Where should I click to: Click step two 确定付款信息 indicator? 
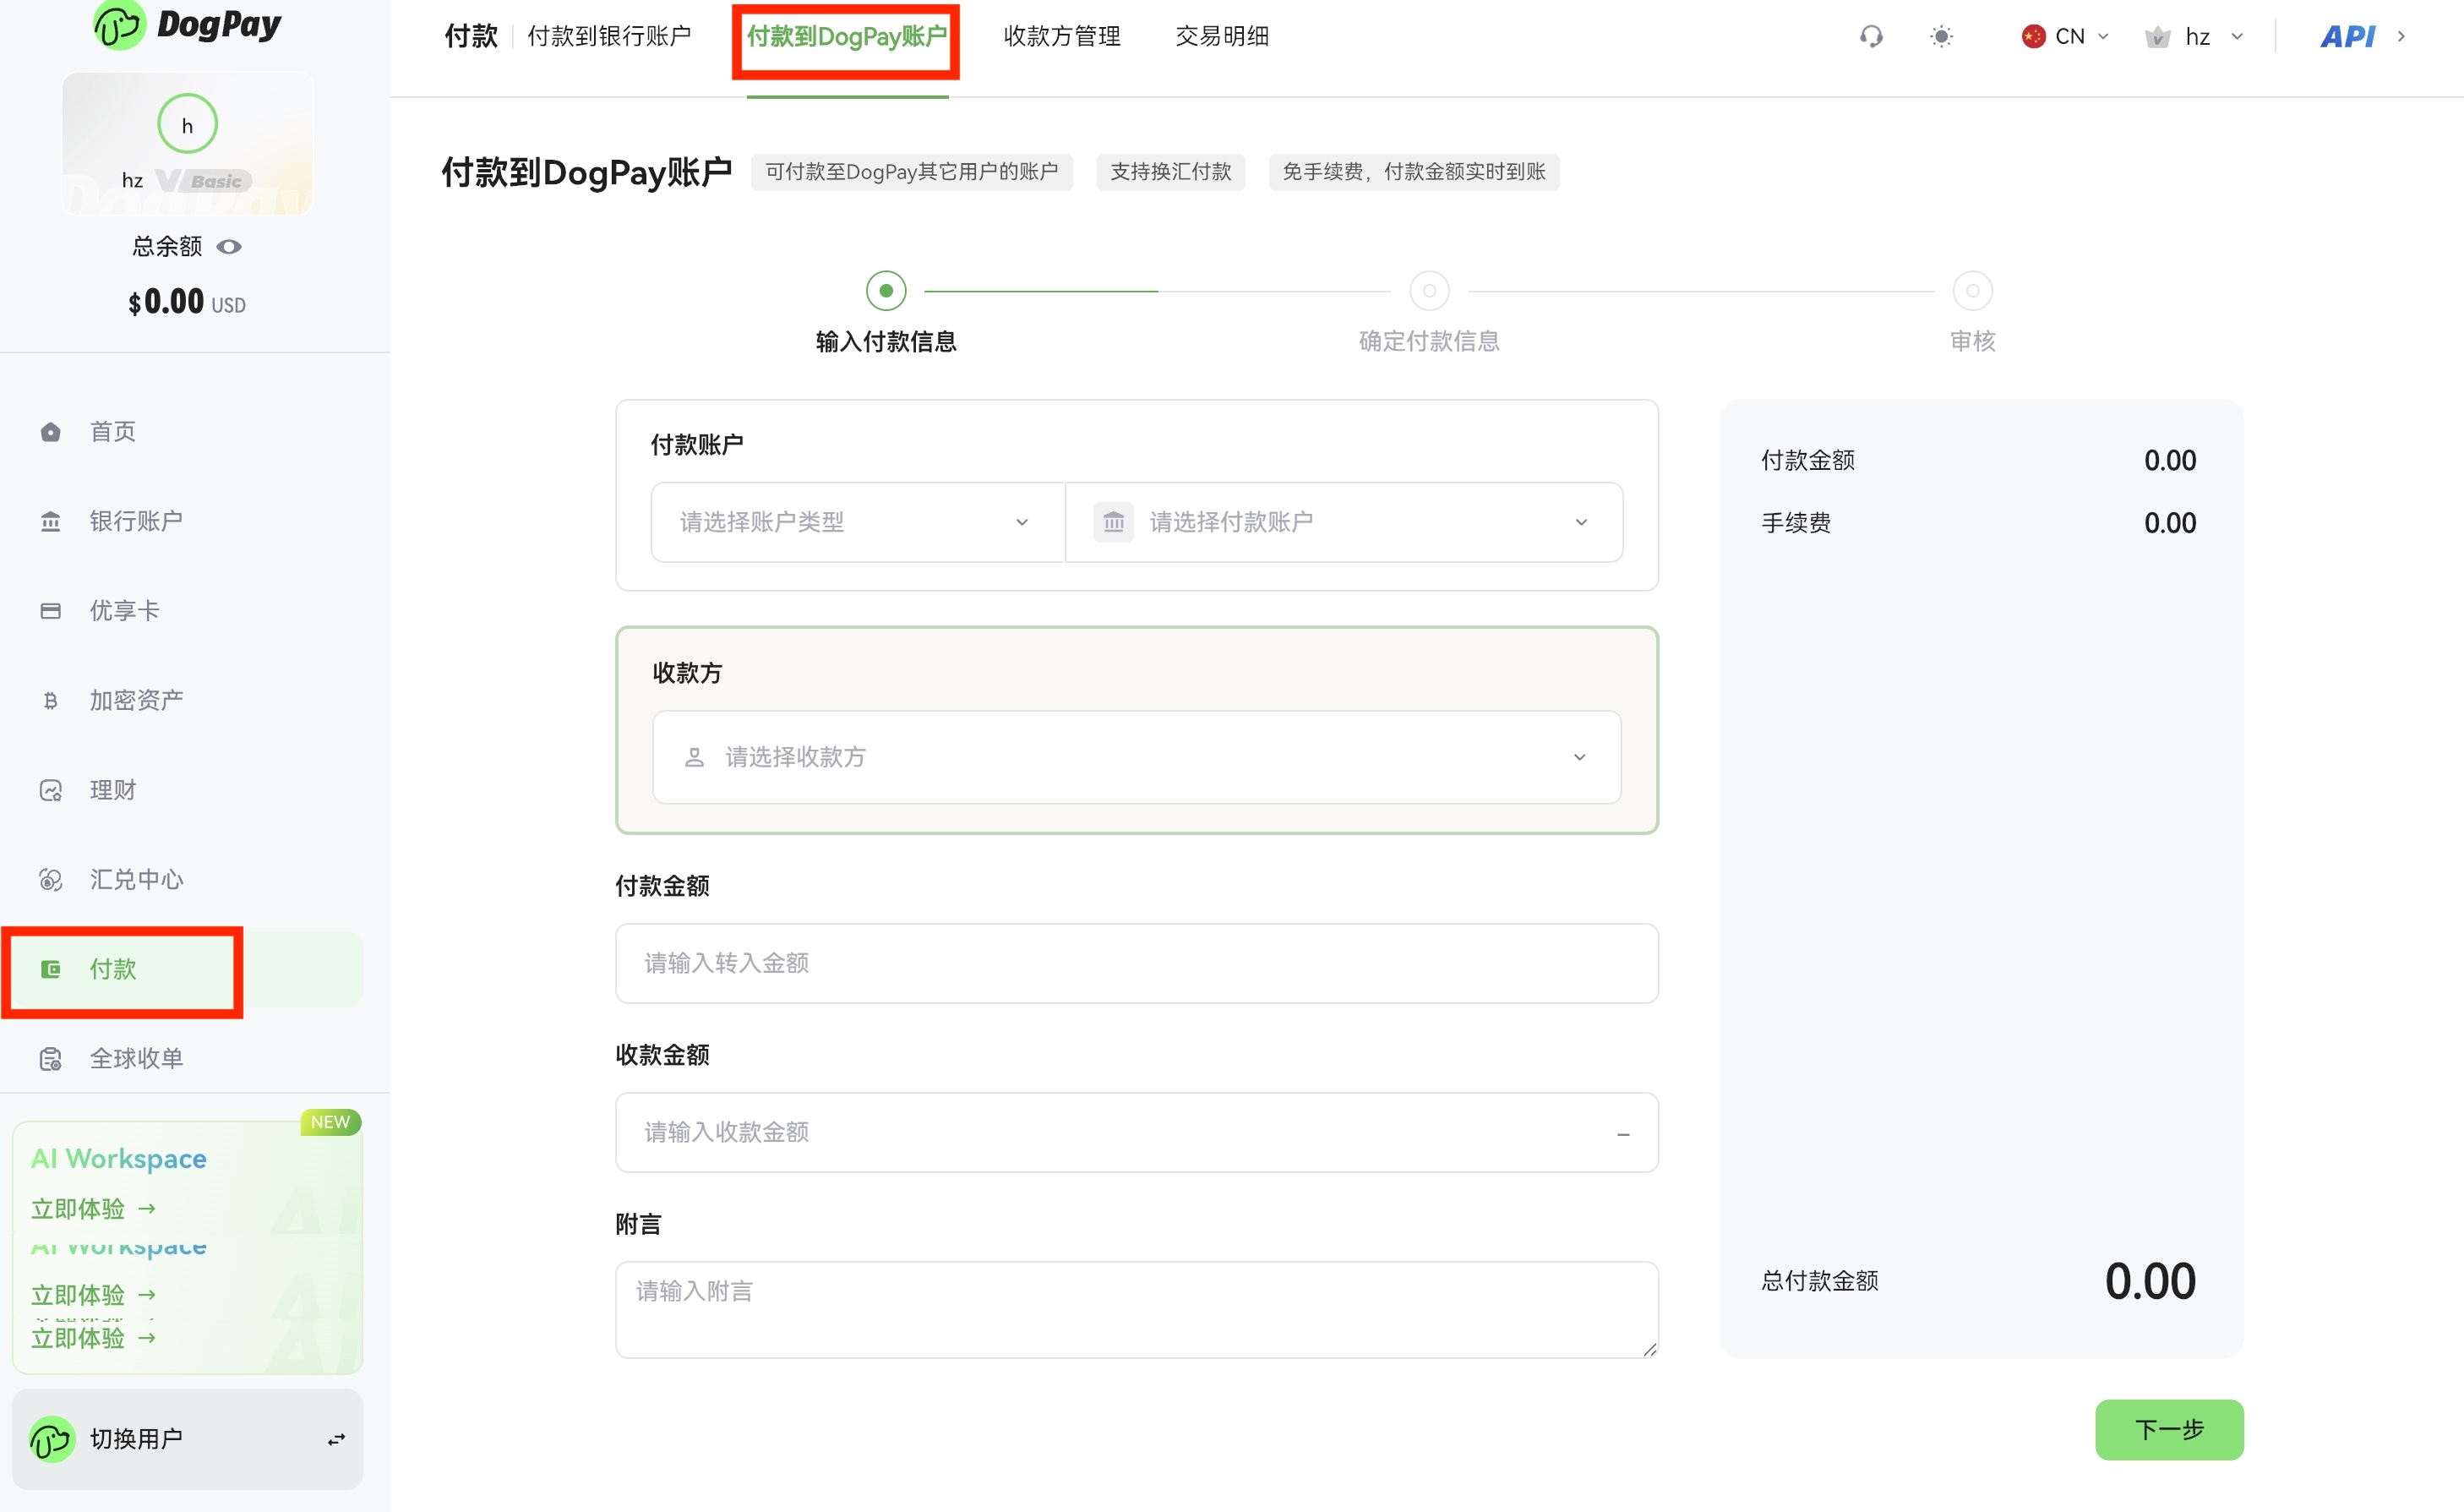coord(1429,291)
